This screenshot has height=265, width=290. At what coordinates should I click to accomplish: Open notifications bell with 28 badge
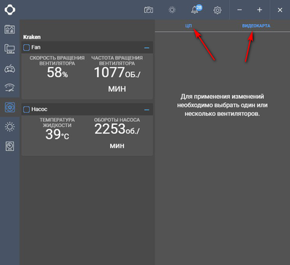[x=196, y=9]
